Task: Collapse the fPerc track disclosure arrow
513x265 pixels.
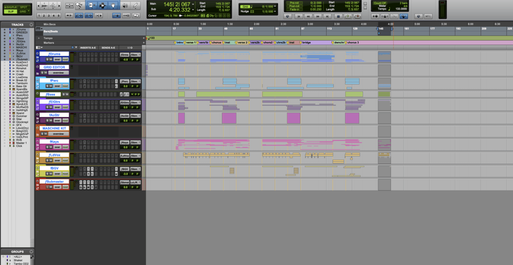Action: pyautogui.click(x=38, y=80)
